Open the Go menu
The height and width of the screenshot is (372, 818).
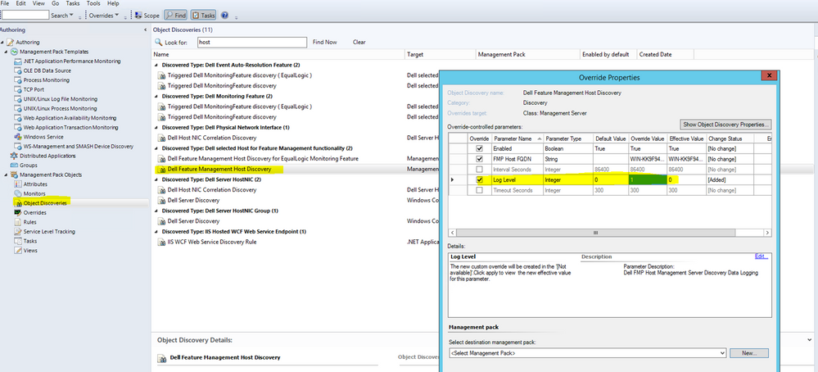click(56, 3)
